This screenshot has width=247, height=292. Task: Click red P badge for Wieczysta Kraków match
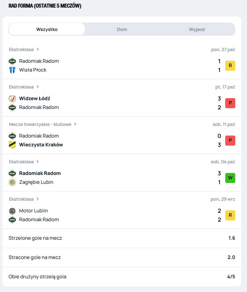pos(230,140)
